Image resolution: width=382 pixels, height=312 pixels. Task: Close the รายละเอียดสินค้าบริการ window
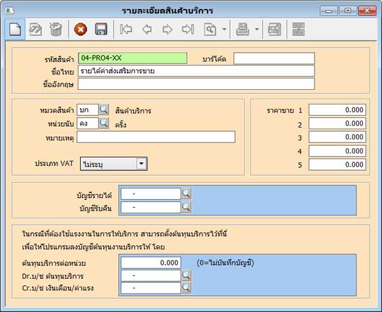[x=367, y=11]
